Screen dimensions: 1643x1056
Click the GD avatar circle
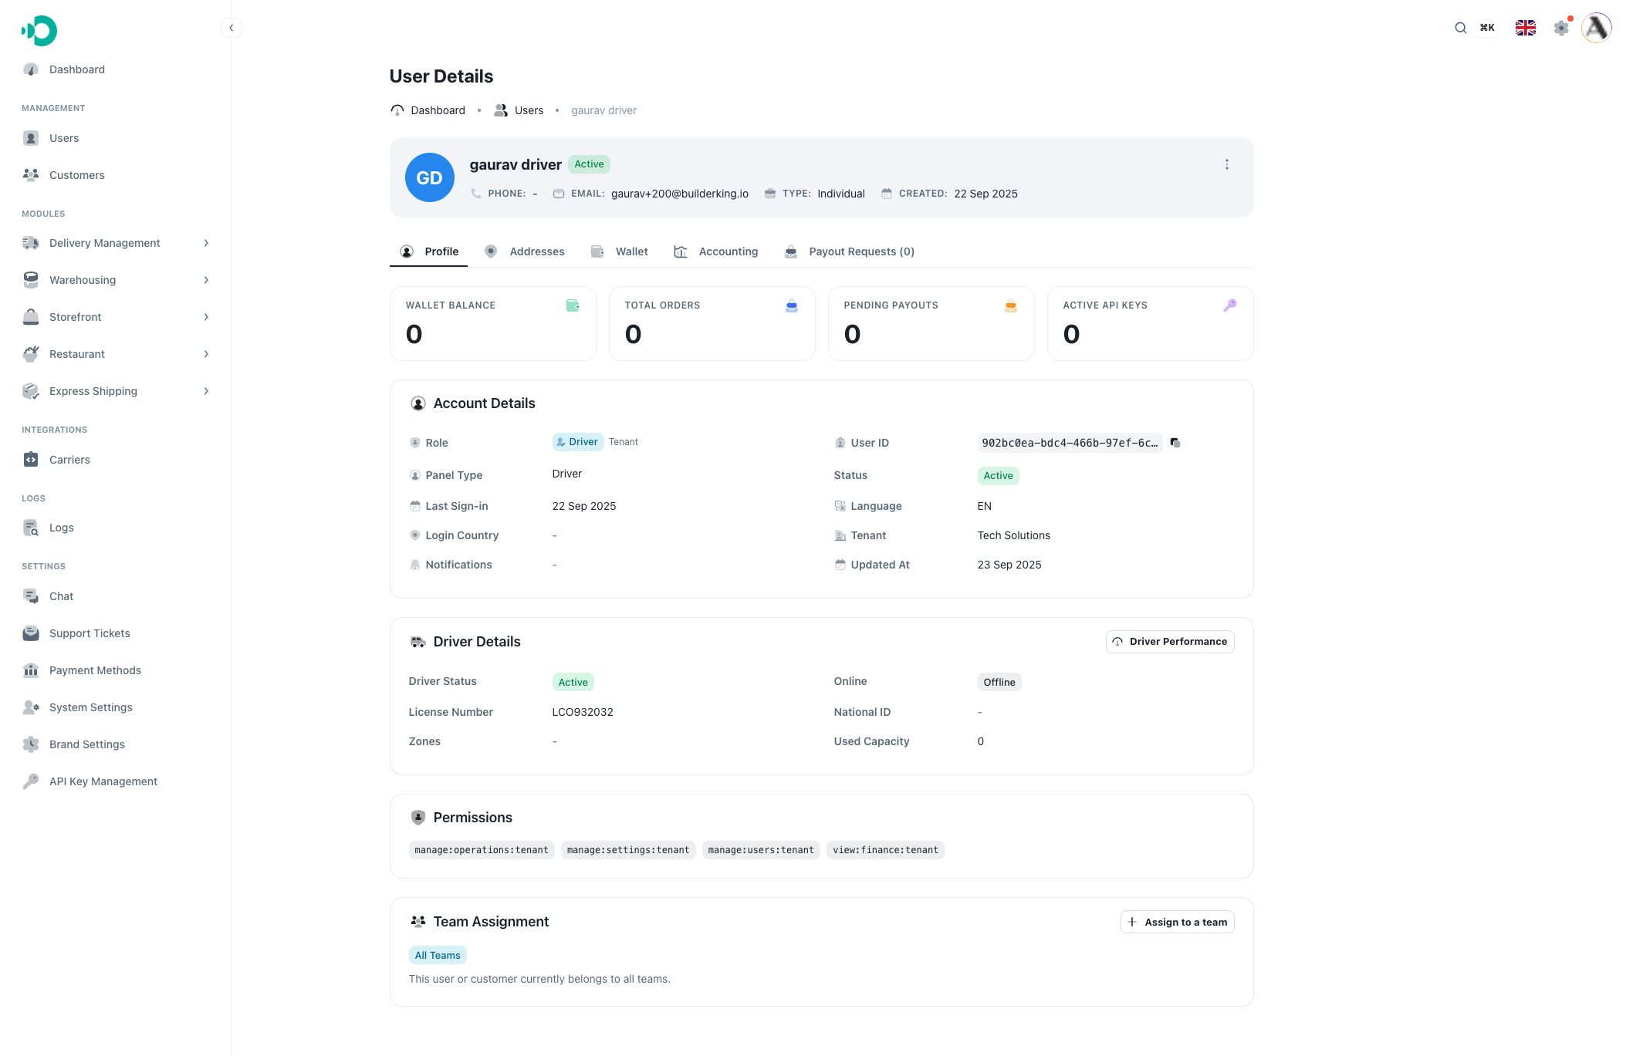(x=429, y=177)
